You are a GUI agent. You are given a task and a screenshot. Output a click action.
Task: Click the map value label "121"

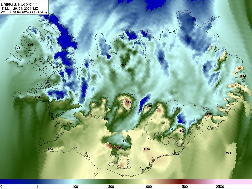(123, 141)
